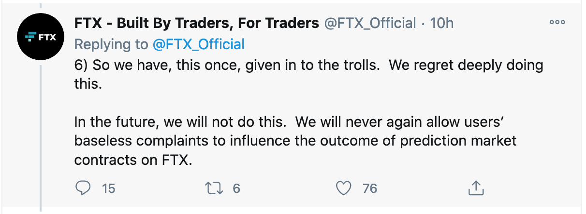Click the "Replying to" label text
Image resolution: width=586 pixels, height=214 pixels.
[111, 44]
